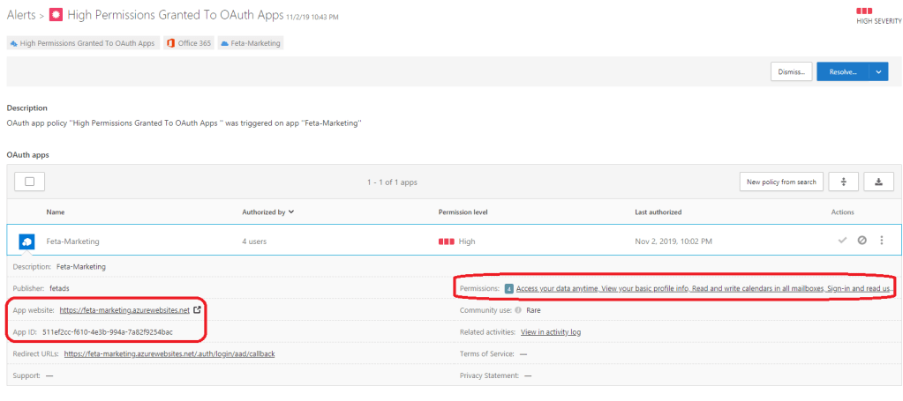Screen dimensions: 903x401
Task: Click the collapse rows icon button
Action: [x=844, y=182]
